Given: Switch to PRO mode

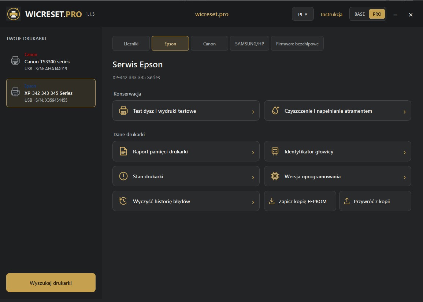Looking at the screenshot, I should [x=377, y=14].
